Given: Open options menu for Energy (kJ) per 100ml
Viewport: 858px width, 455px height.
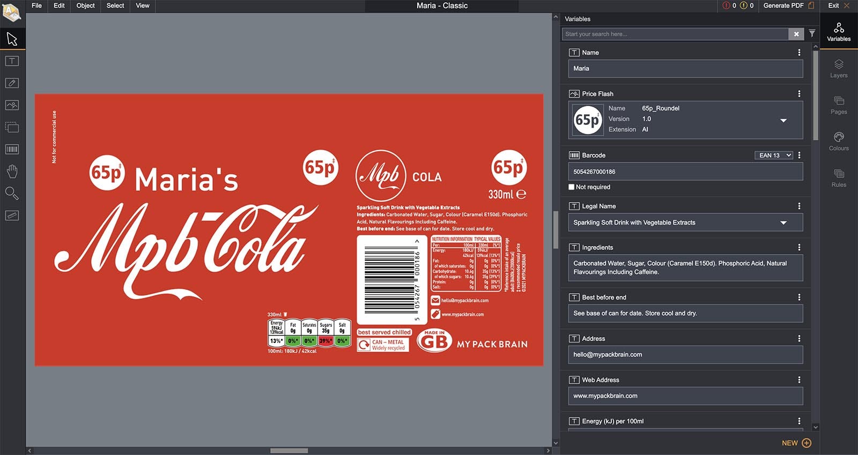Looking at the screenshot, I should point(799,421).
